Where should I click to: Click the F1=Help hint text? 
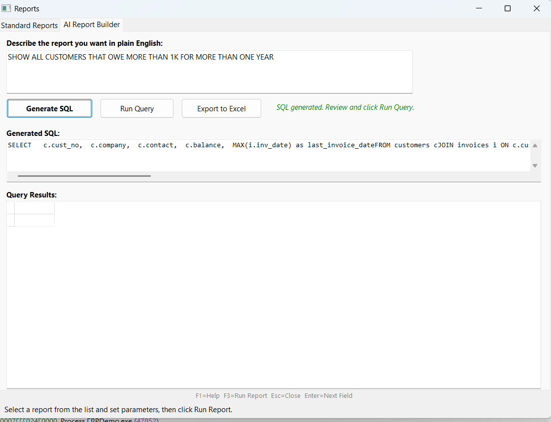pyautogui.click(x=207, y=395)
